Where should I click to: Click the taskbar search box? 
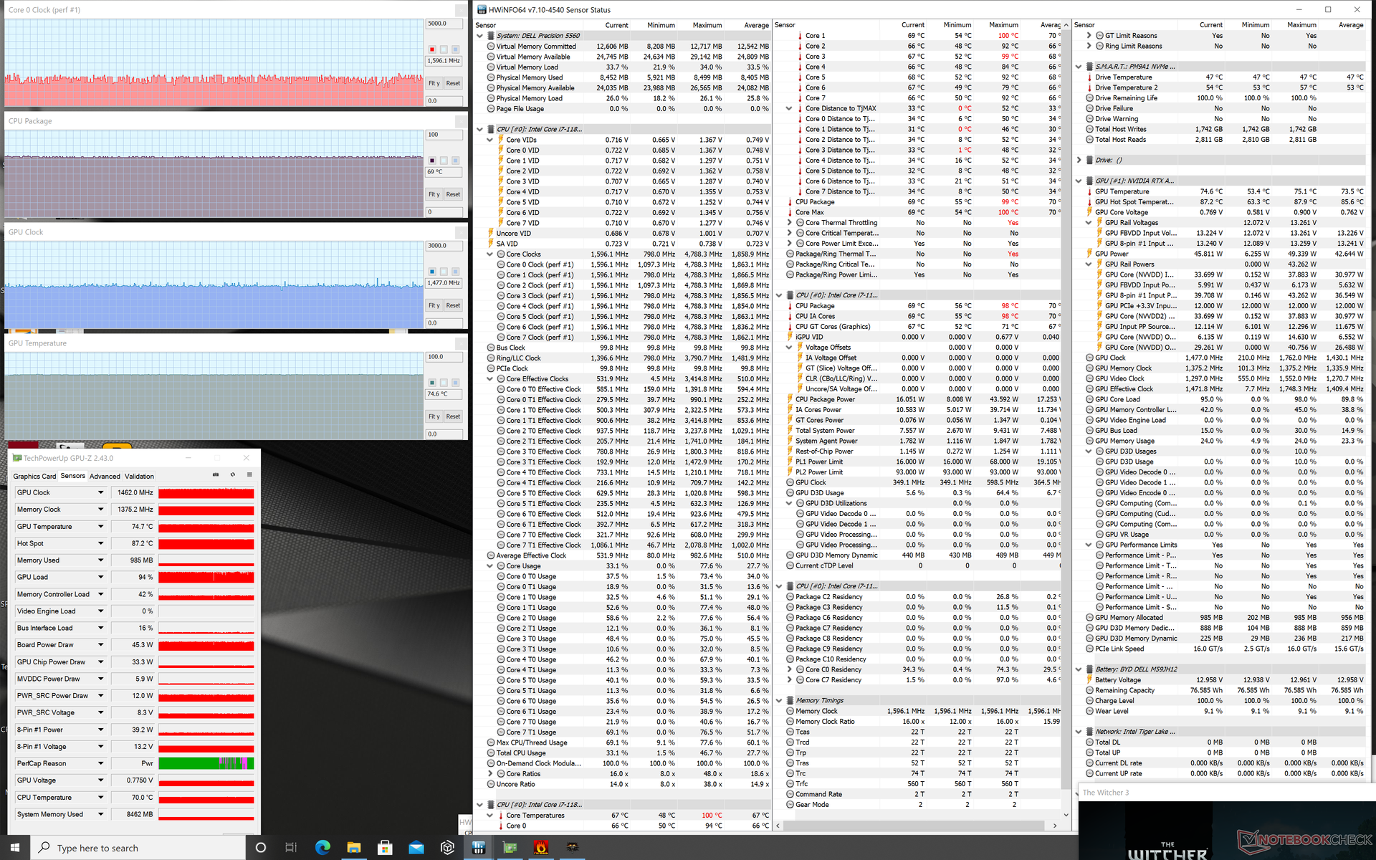click(x=136, y=848)
